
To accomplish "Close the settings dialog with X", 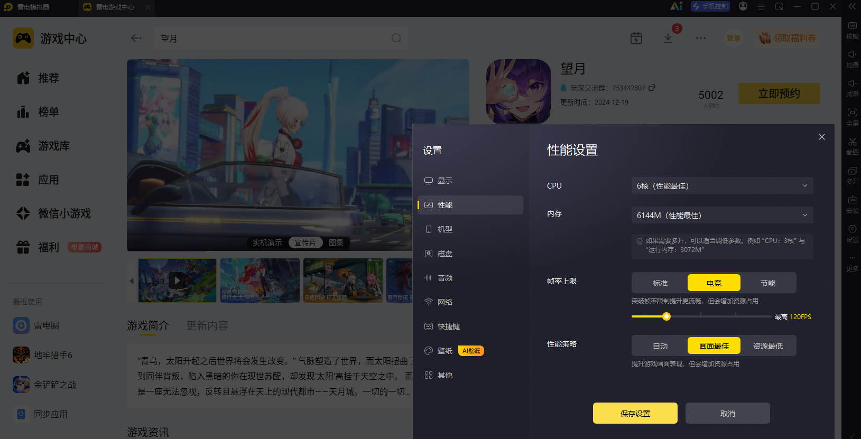I will tap(822, 137).
